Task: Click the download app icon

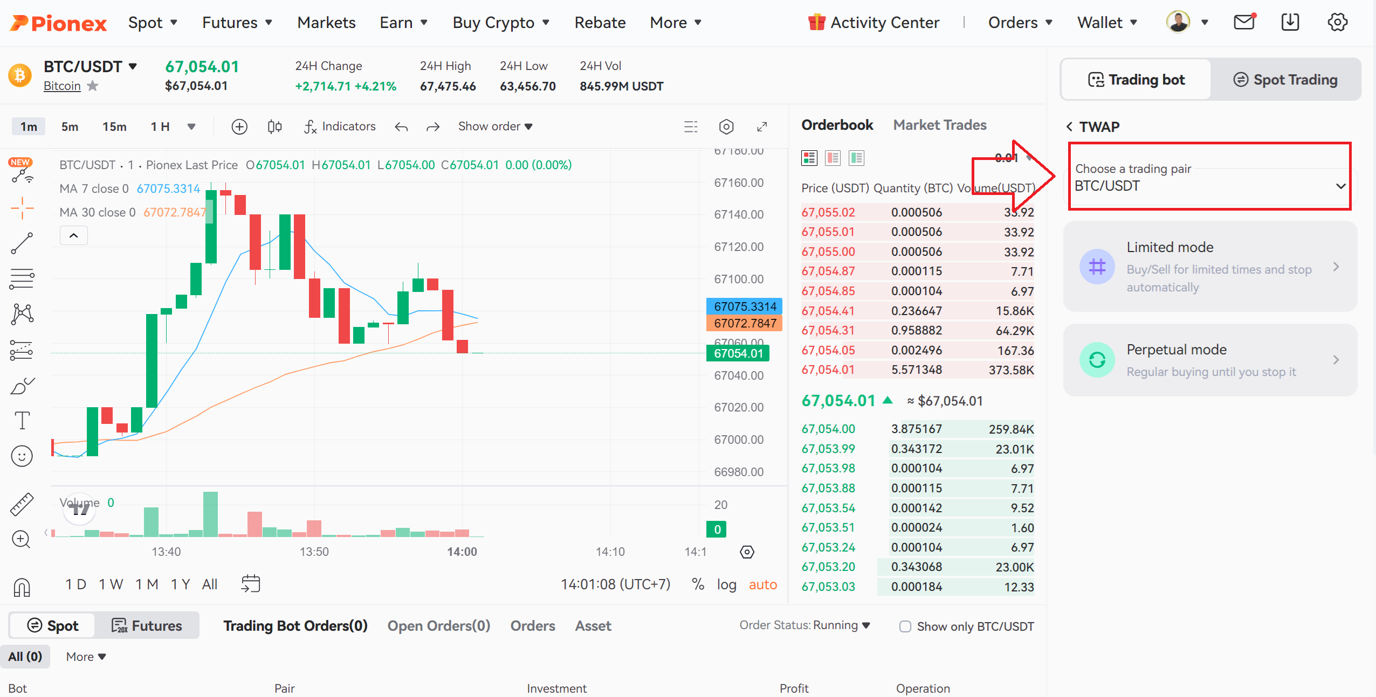Action: 1290,22
